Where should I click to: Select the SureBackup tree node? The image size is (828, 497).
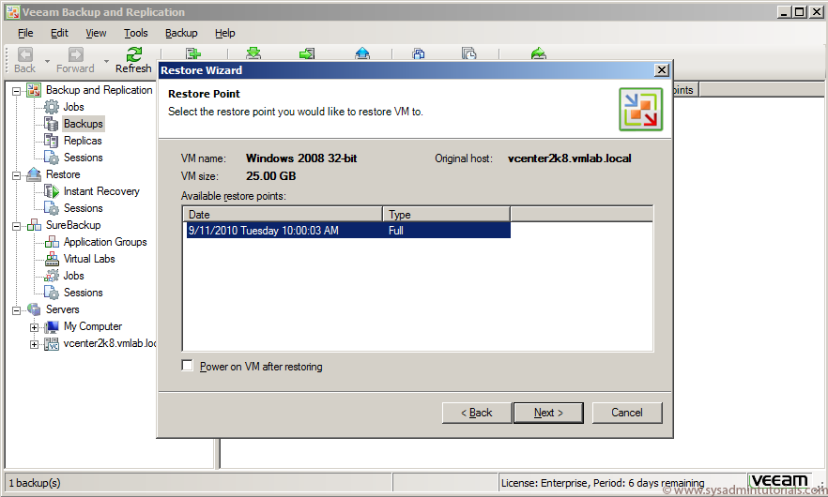[73, 225]
